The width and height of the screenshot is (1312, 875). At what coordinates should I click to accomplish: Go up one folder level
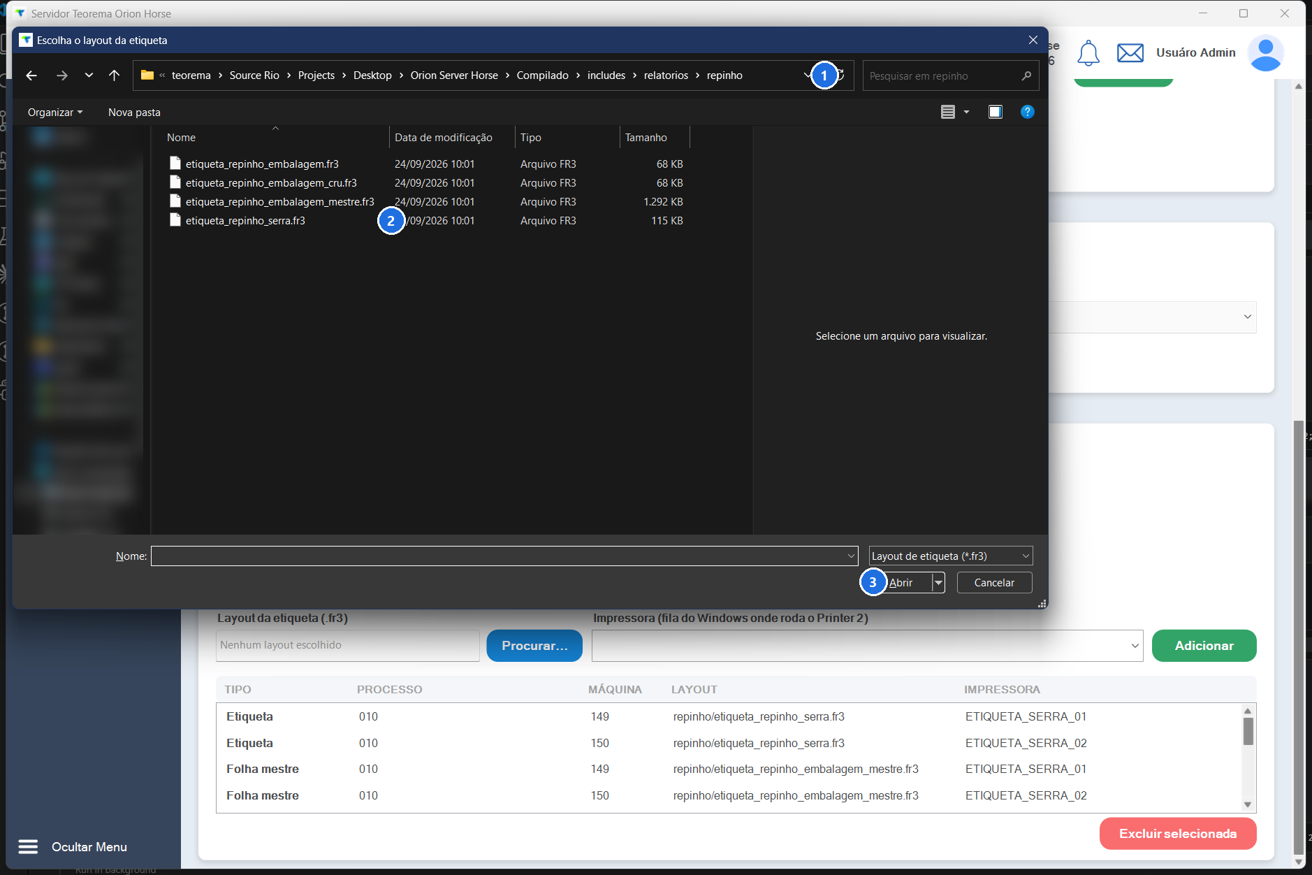[x=115, y=75]
